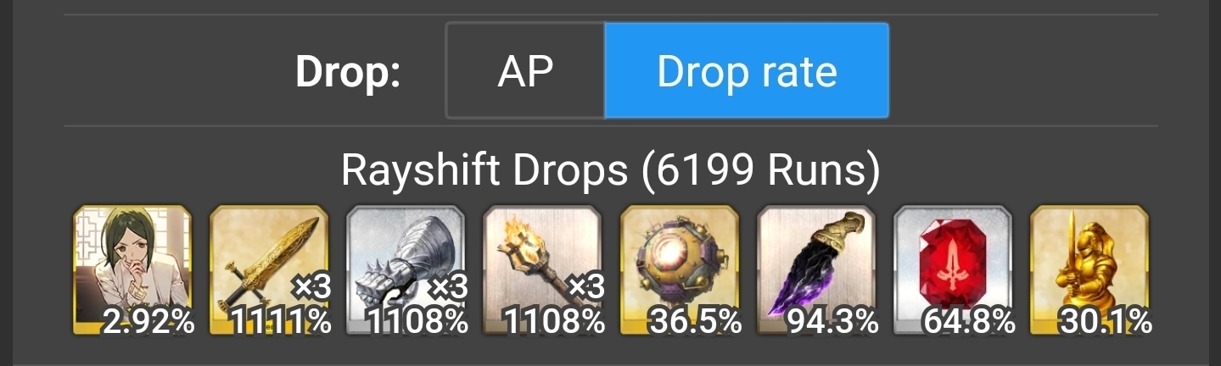The image size is (1221, 366).
Task: Tap the ×3 badge on torch item
Action: click(585, 287)
